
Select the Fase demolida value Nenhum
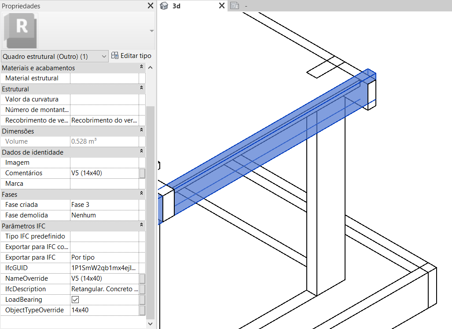pos(104,215)
